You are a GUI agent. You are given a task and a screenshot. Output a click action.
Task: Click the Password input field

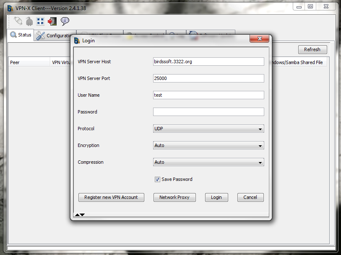(x=208, y=112)
